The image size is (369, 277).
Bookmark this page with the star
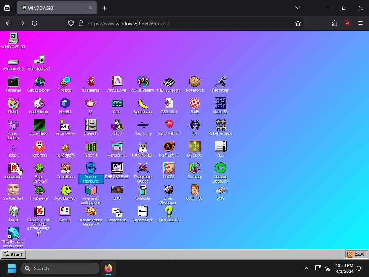(x=298, y=23)
